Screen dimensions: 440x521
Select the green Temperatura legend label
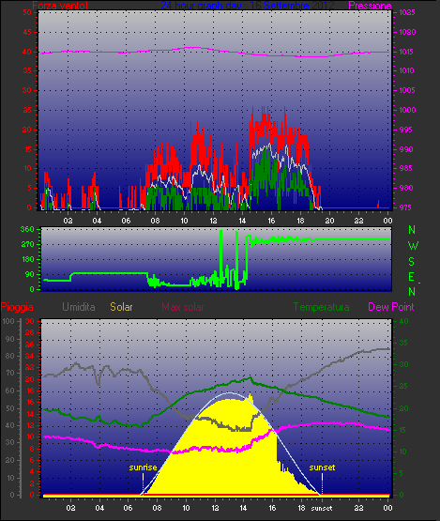321,307
